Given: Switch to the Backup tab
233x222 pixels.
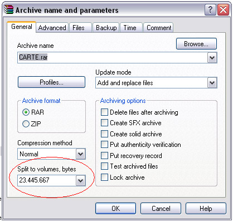Looking at the screenshot, I should coord(106,28).
